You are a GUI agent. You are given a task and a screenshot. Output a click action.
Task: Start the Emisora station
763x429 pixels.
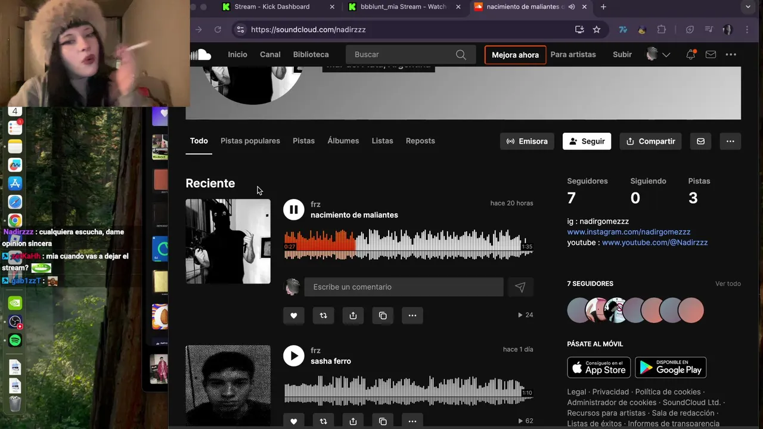[527, 141]
